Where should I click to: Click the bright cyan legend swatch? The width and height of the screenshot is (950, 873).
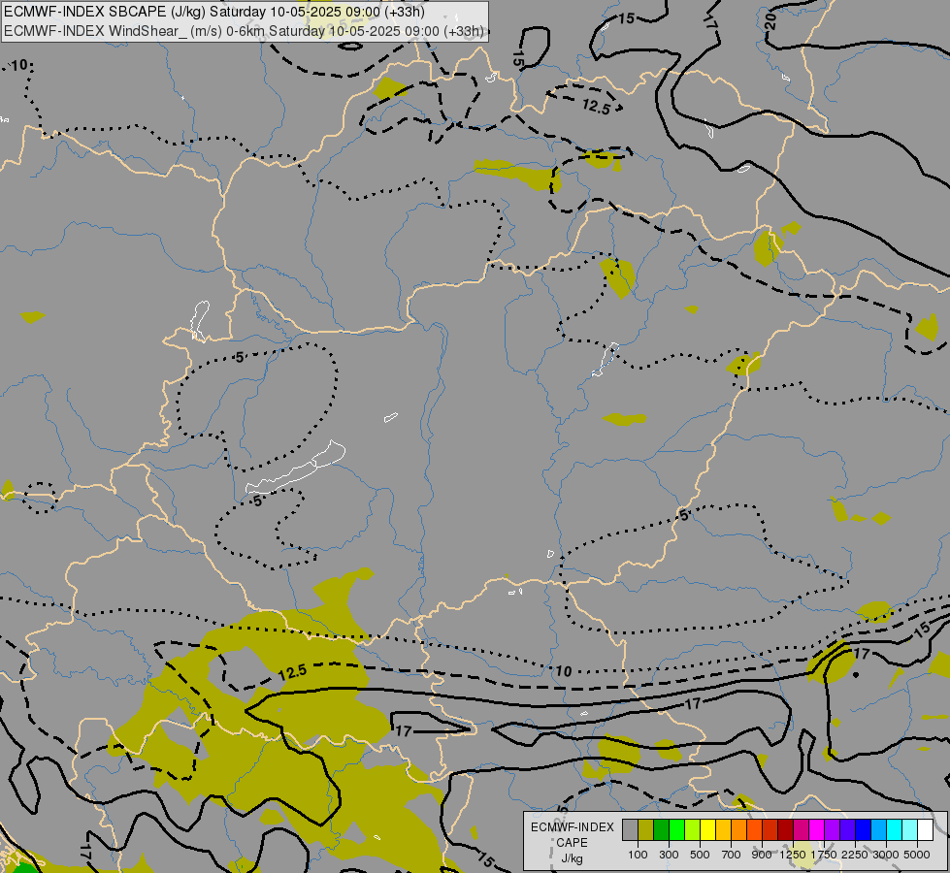click(895, 830)
